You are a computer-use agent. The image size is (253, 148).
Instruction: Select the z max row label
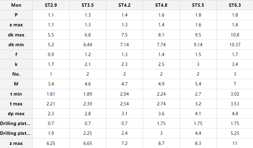tap(16, 143)
